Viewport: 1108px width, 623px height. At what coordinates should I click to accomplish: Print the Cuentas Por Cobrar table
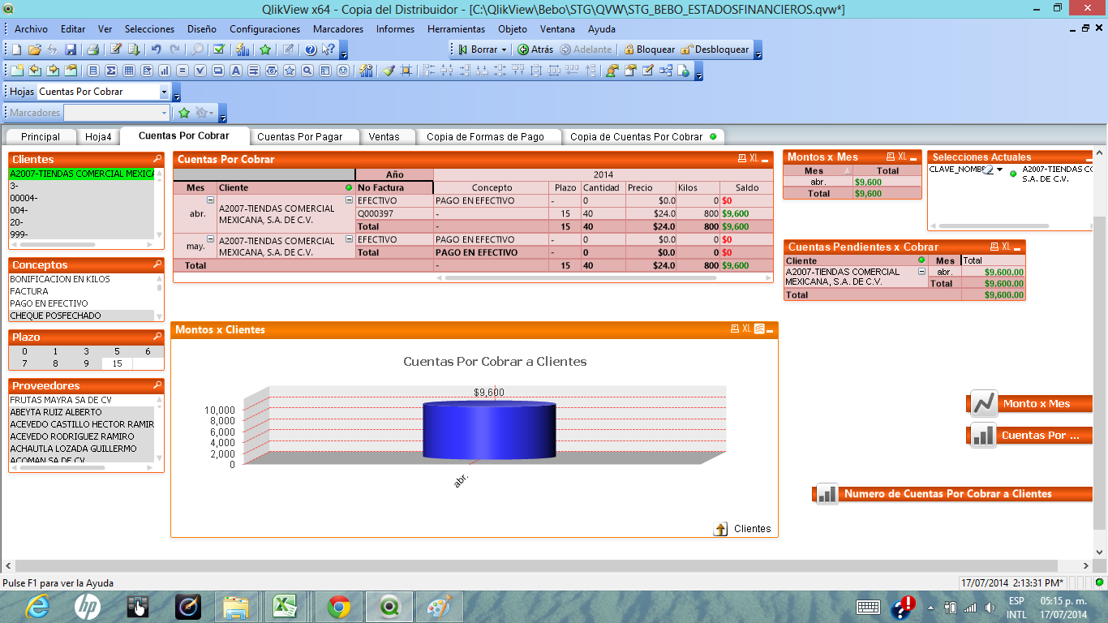tap(741, 159)
